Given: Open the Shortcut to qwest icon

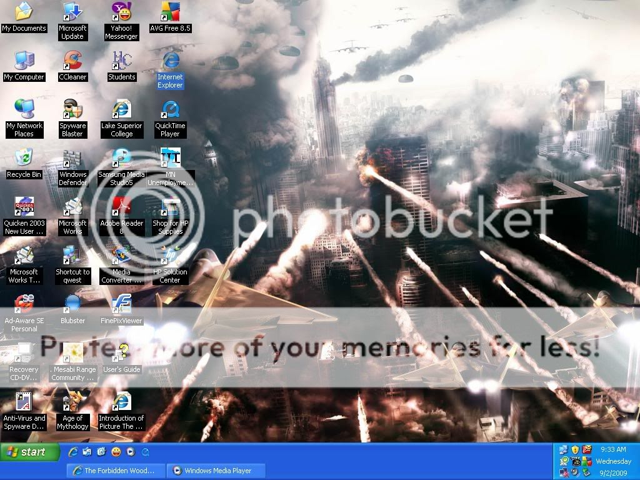Looking at the screenshot, I should pyautogui.click(x=72, y=264).
